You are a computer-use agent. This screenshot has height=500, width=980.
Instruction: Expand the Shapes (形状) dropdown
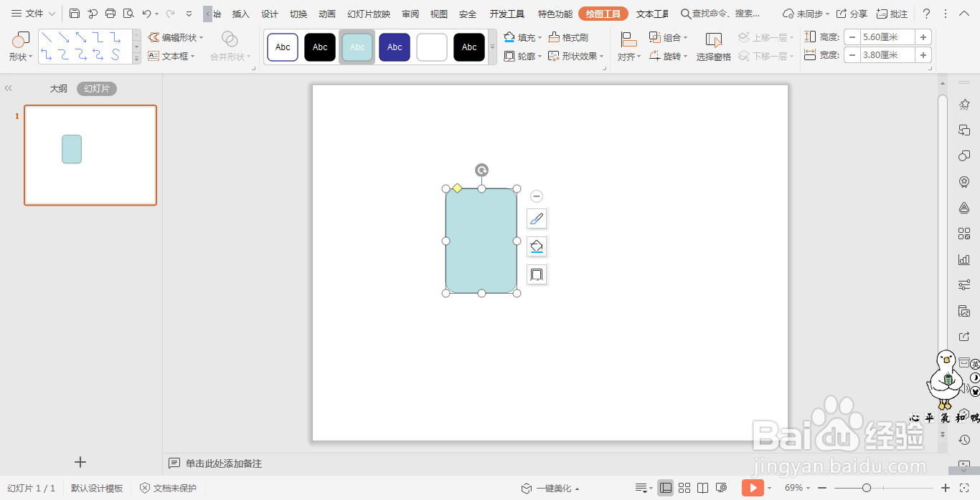pos(21,57)
